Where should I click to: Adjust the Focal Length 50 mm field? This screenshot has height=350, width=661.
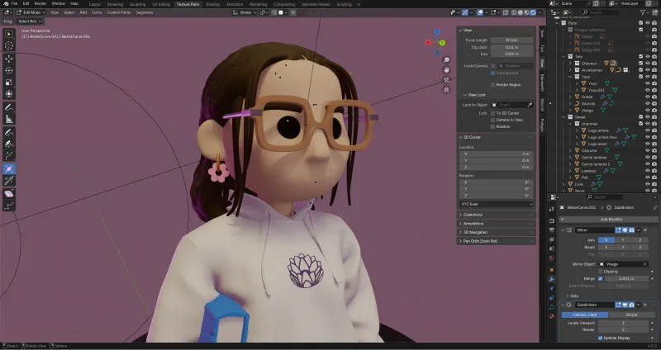pyautogui.click(x=511, y=40)
